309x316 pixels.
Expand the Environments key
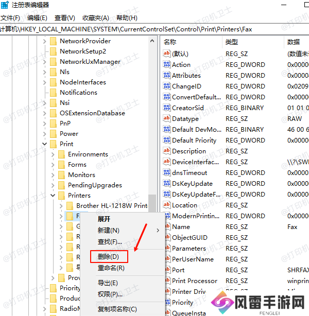pos(53,154)
